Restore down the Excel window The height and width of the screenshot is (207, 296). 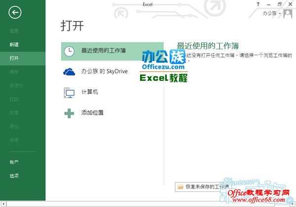click(280, 4)
